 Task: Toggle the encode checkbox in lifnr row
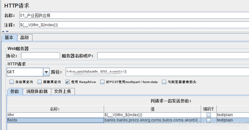(209, 115)
